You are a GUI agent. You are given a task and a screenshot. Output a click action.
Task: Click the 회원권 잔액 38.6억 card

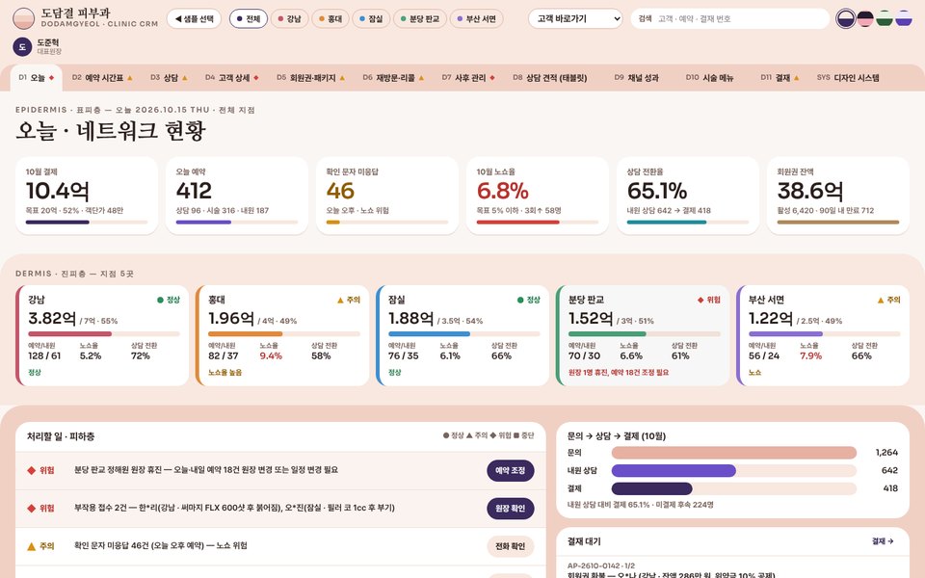pos(838,196)
